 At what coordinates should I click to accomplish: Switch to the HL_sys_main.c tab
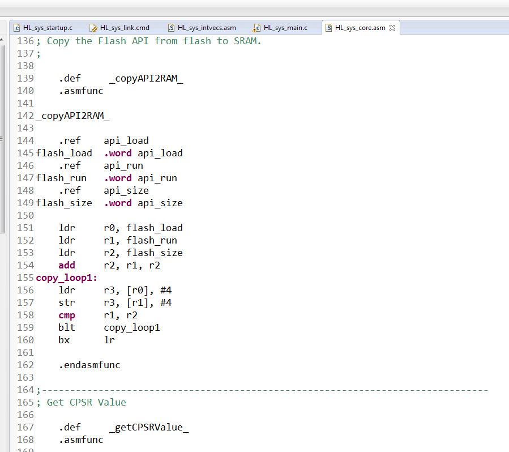pos(281,28)
